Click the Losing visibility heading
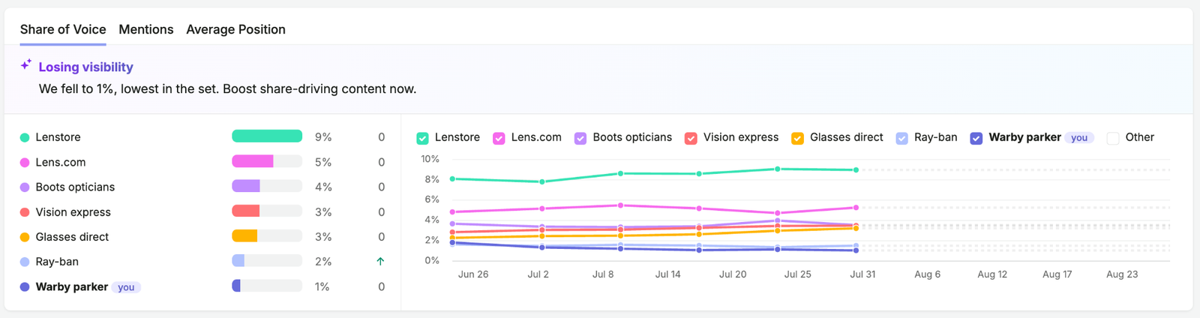Viewport: 1200px width, 318px height. (86, 67)
